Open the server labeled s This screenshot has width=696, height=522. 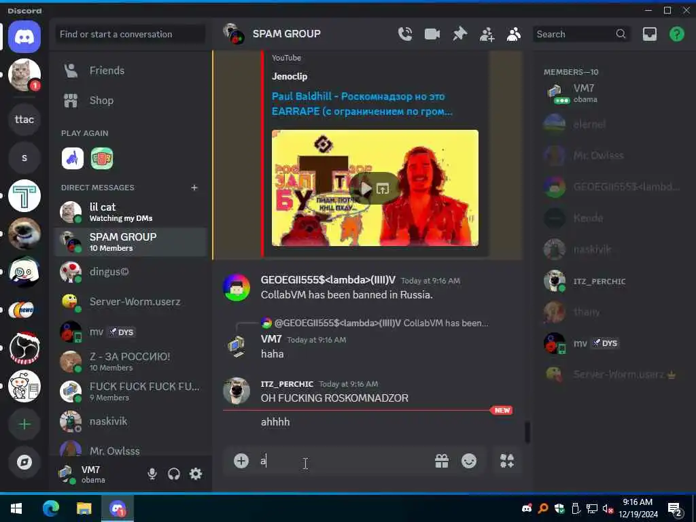click(24, 158)
